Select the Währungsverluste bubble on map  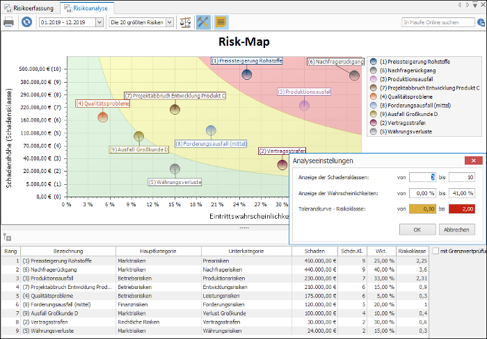pyautogui.click(x=175, y=169)
